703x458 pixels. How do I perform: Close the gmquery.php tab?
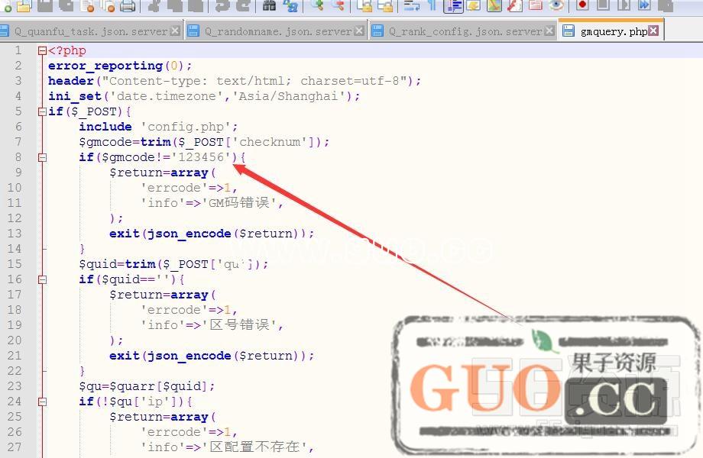(x=656, y=31)
